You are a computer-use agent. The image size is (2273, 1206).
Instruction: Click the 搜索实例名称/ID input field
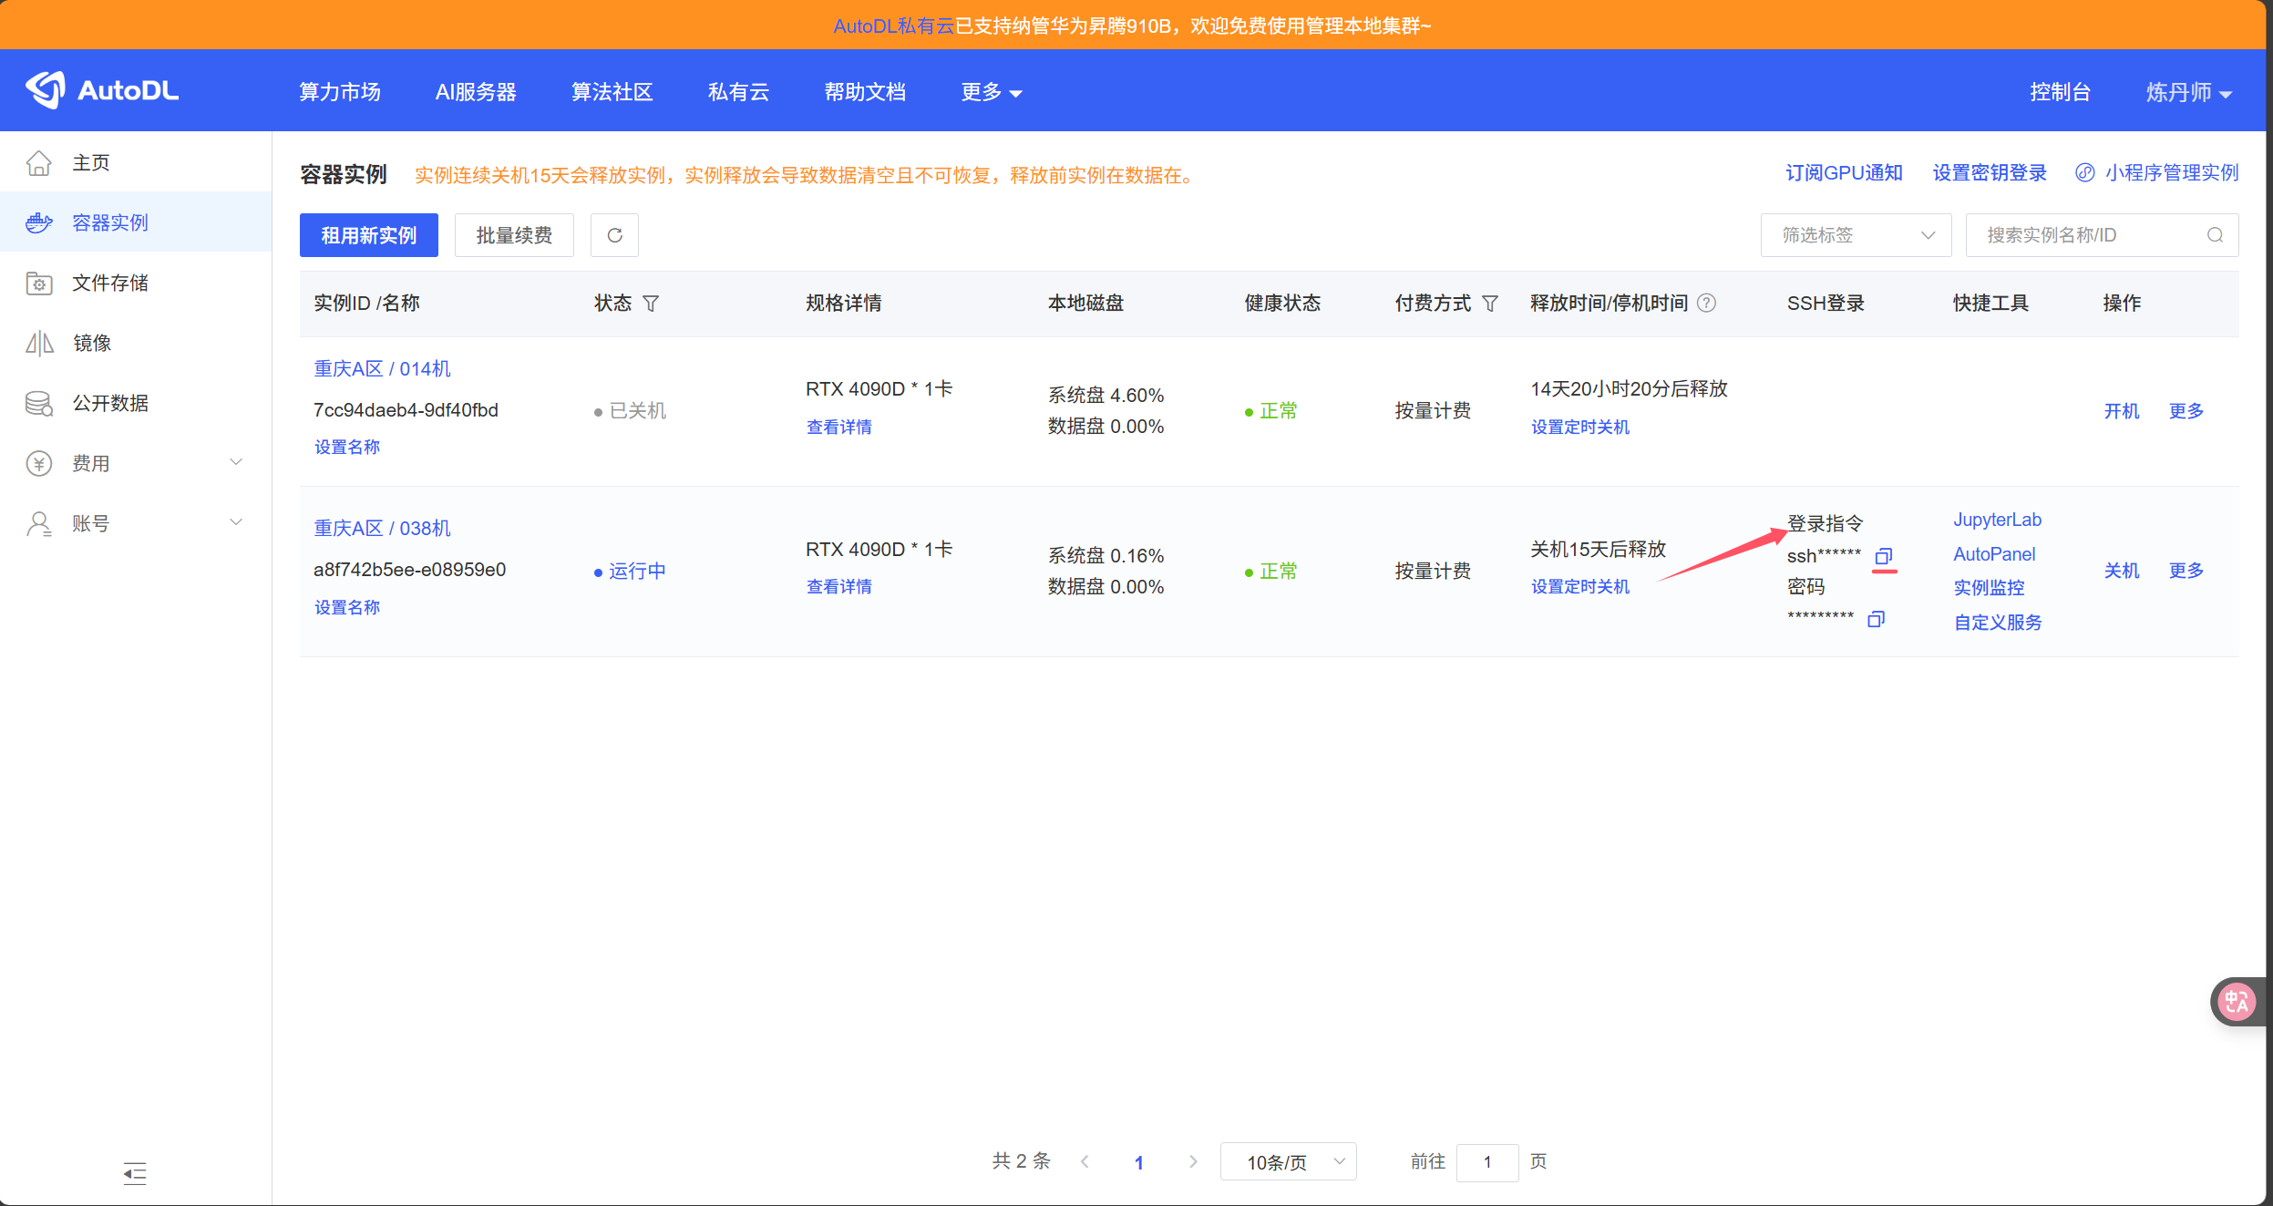point(2087,235)
